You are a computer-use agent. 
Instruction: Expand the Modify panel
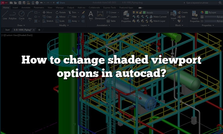click(x=64, y=25)
